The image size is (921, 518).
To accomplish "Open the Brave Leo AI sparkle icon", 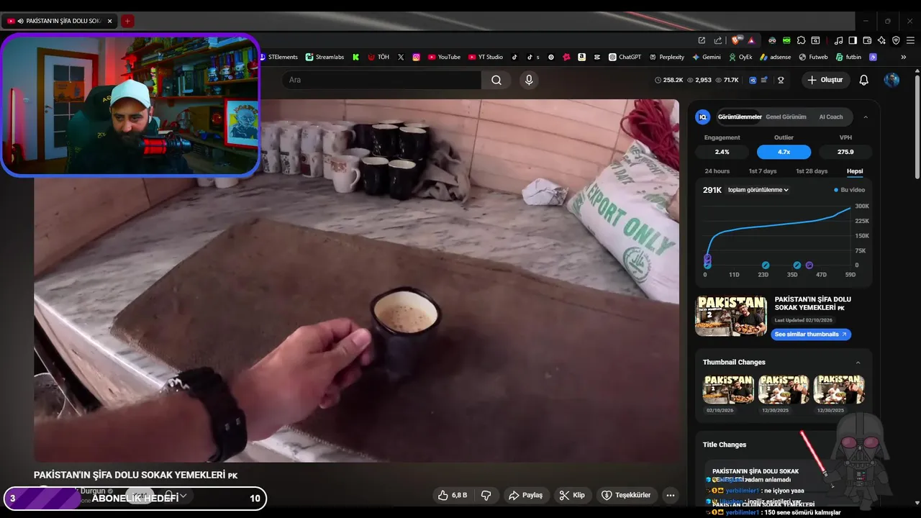I will click(x=881, y=40).
